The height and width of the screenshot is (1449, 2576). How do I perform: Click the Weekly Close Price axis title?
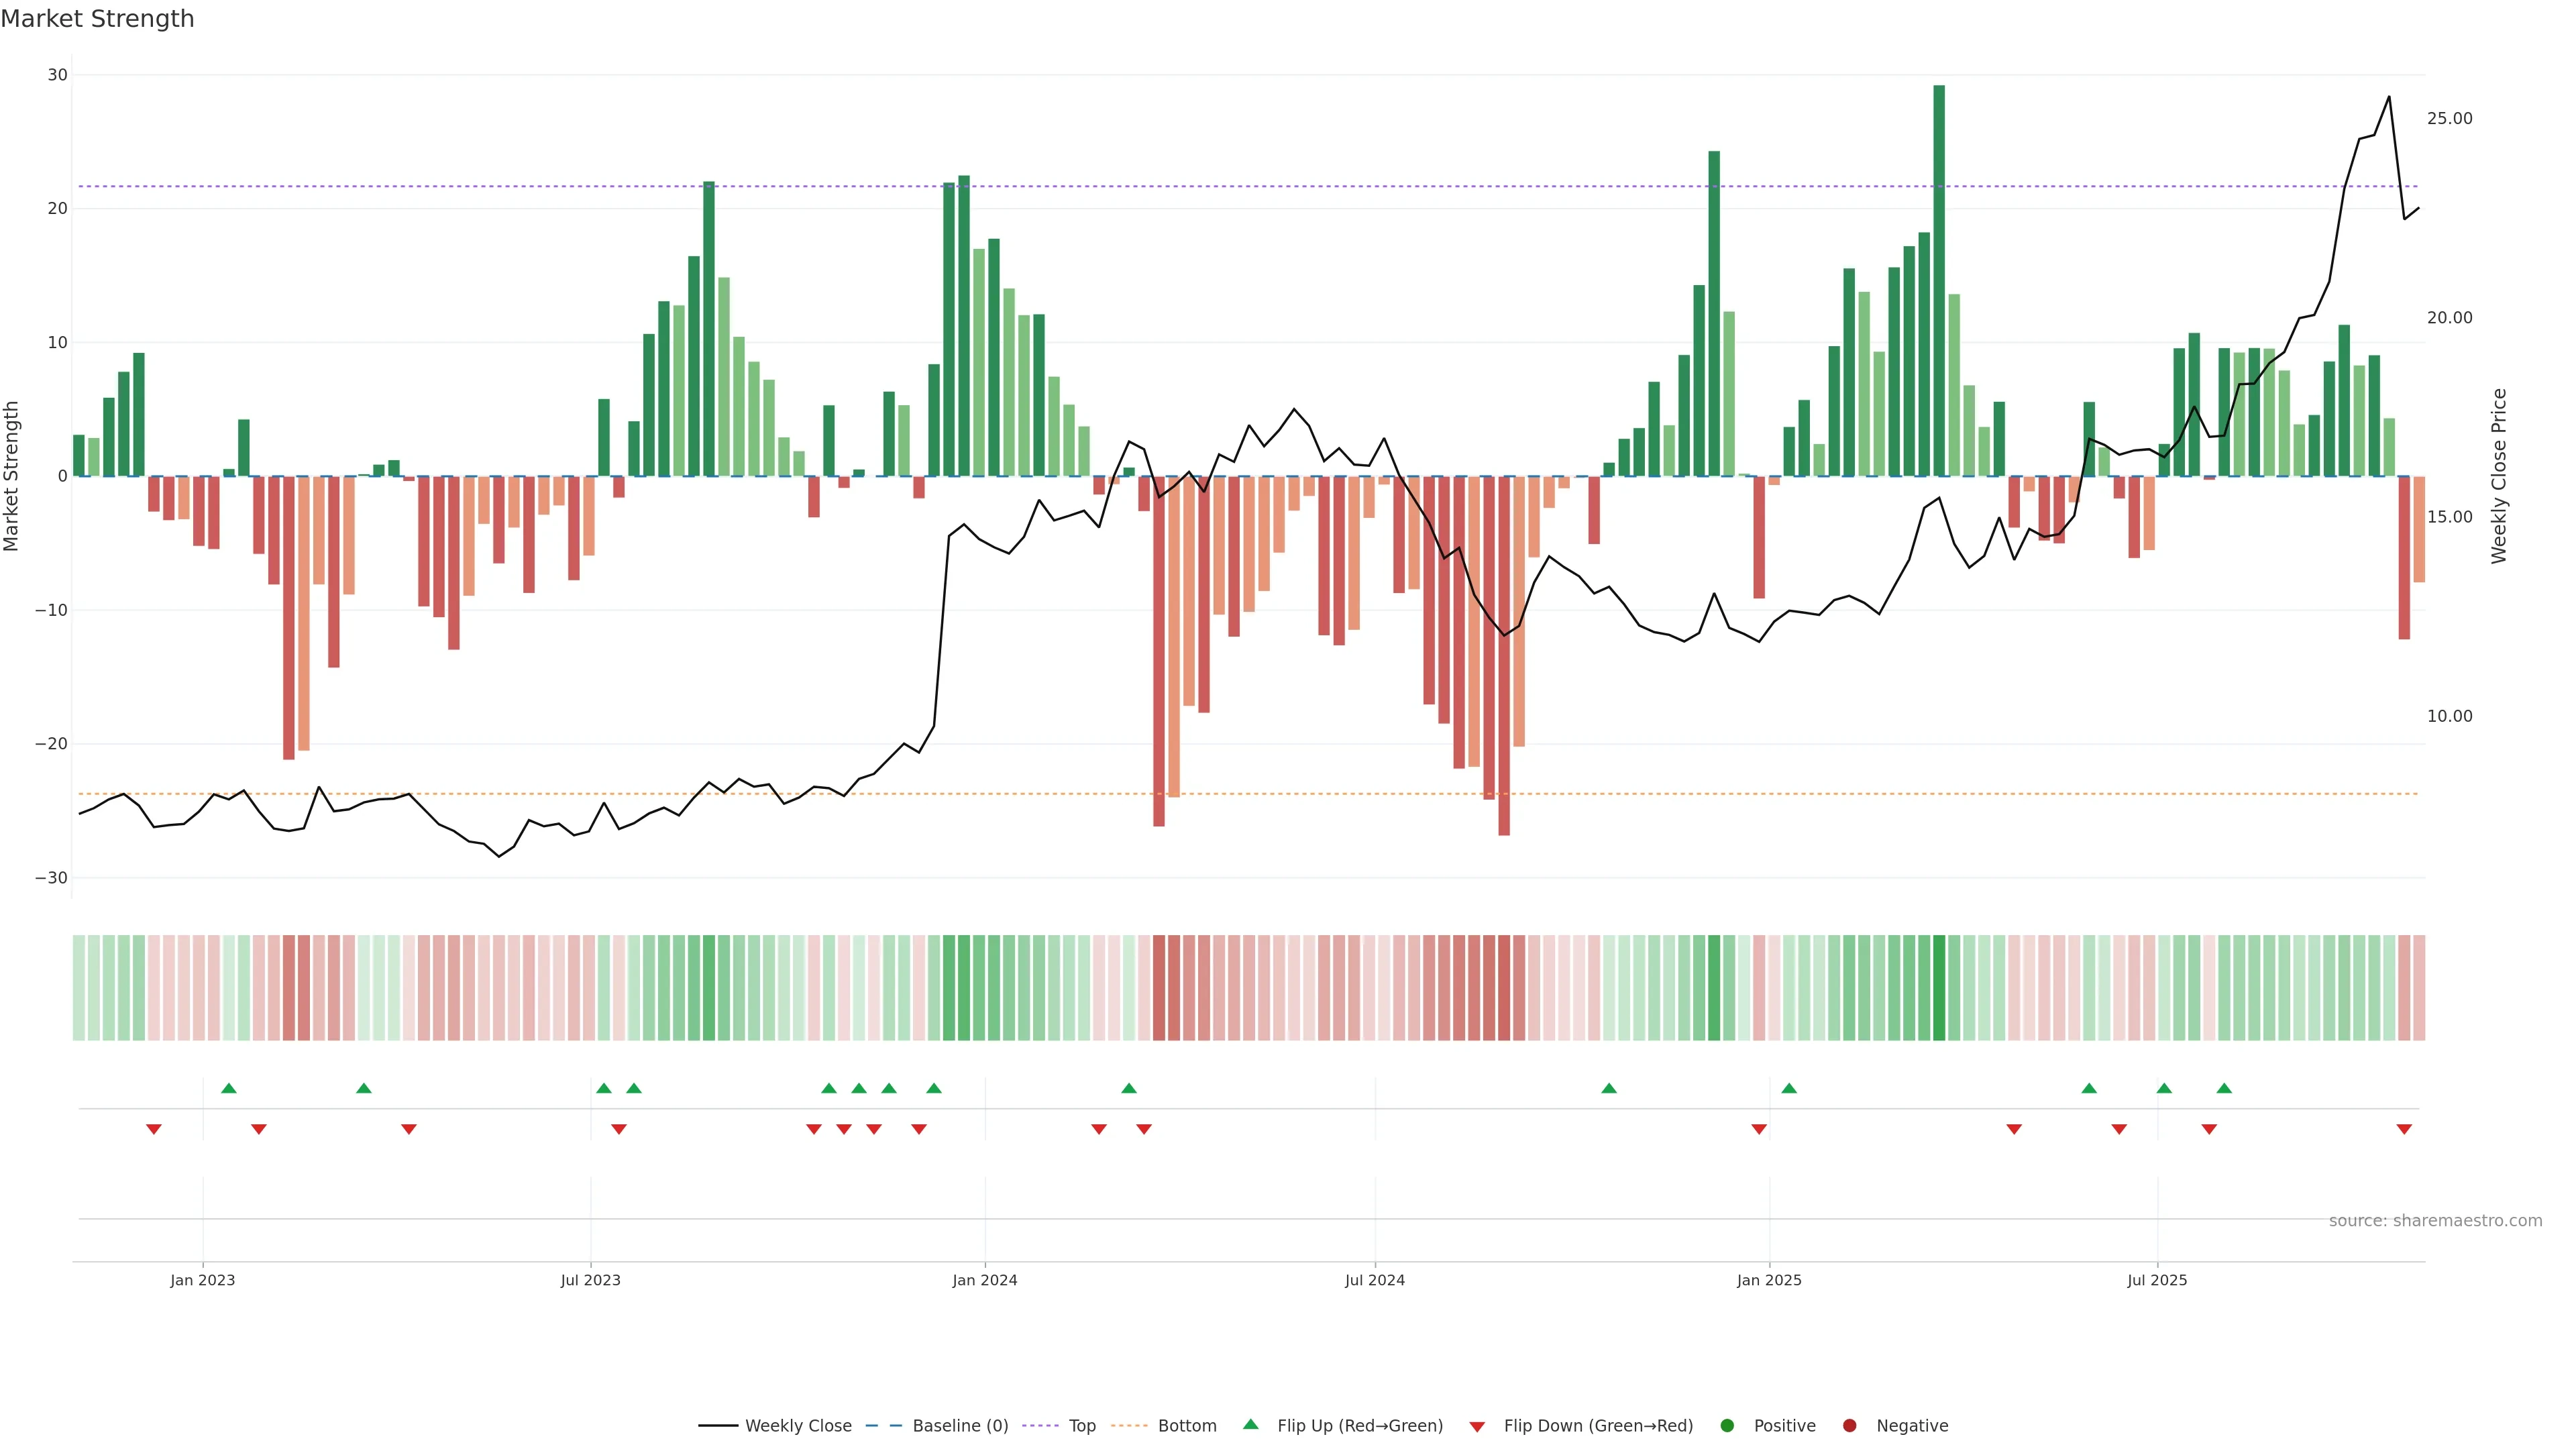click(x=2499, y=476)
